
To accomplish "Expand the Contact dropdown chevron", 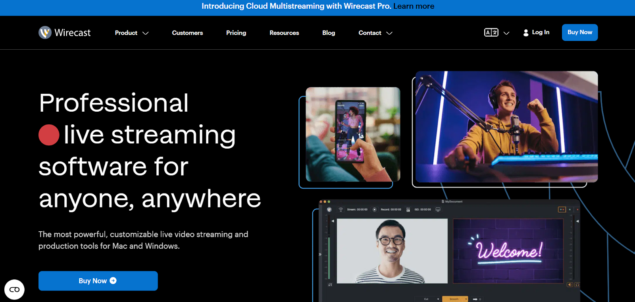I will click(x=389, y=33).
